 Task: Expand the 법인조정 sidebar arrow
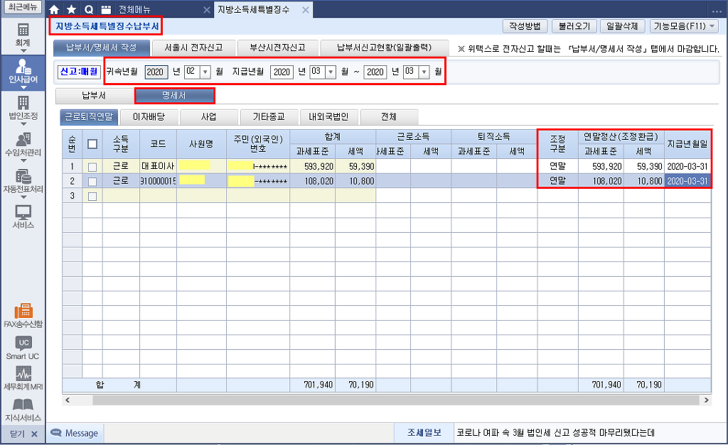click(x=23, y=123)
